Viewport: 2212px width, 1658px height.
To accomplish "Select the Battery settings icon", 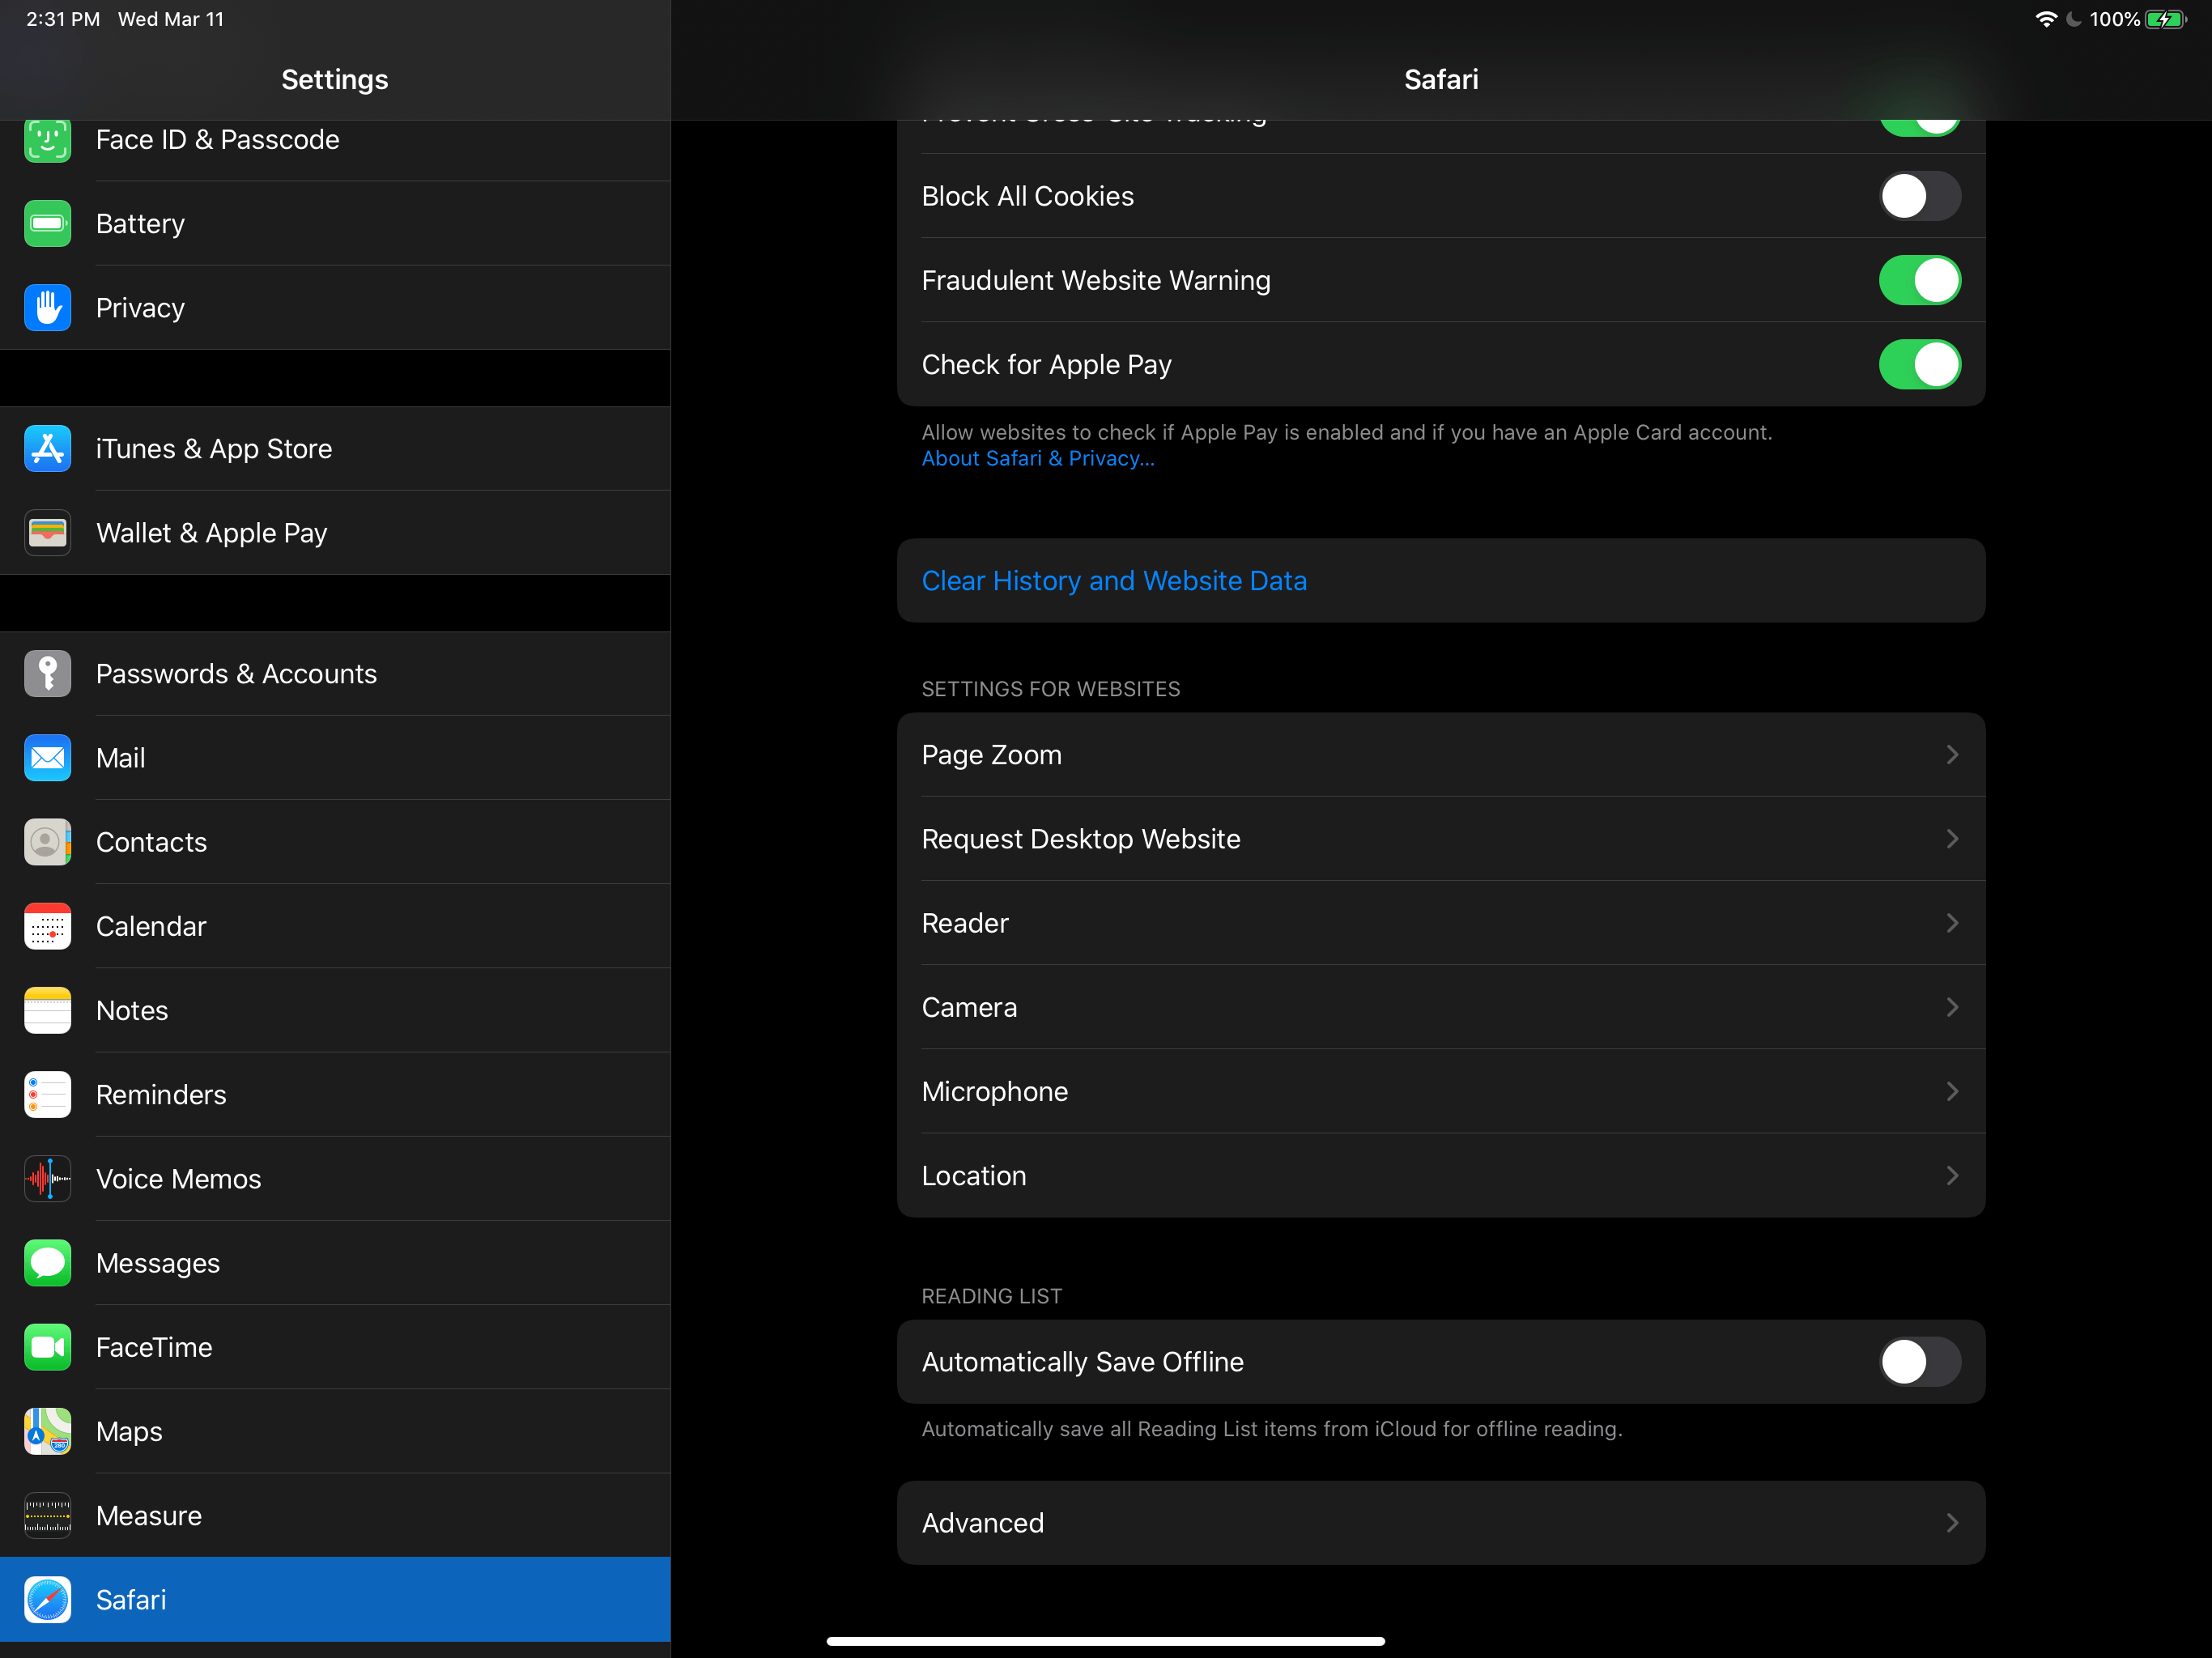I will (47, 223).
